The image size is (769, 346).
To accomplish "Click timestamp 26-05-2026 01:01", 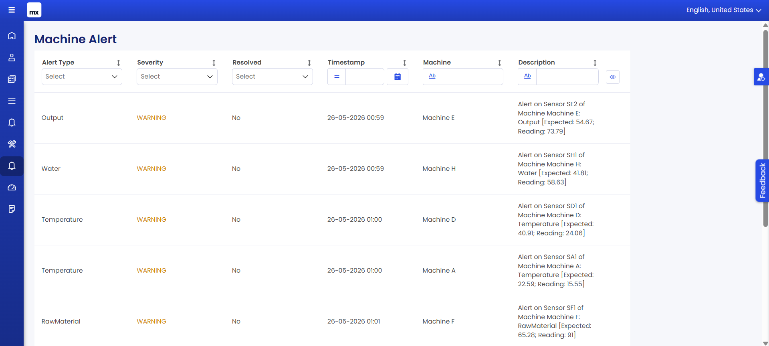I will [354, 322].
